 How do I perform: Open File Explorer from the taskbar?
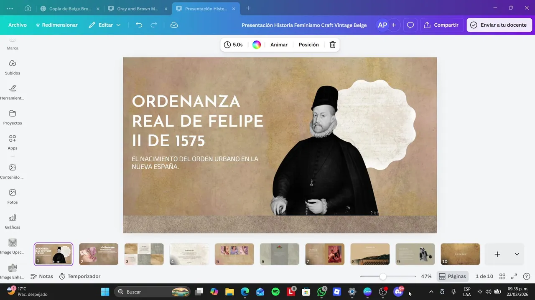click(x=229, y=292)
